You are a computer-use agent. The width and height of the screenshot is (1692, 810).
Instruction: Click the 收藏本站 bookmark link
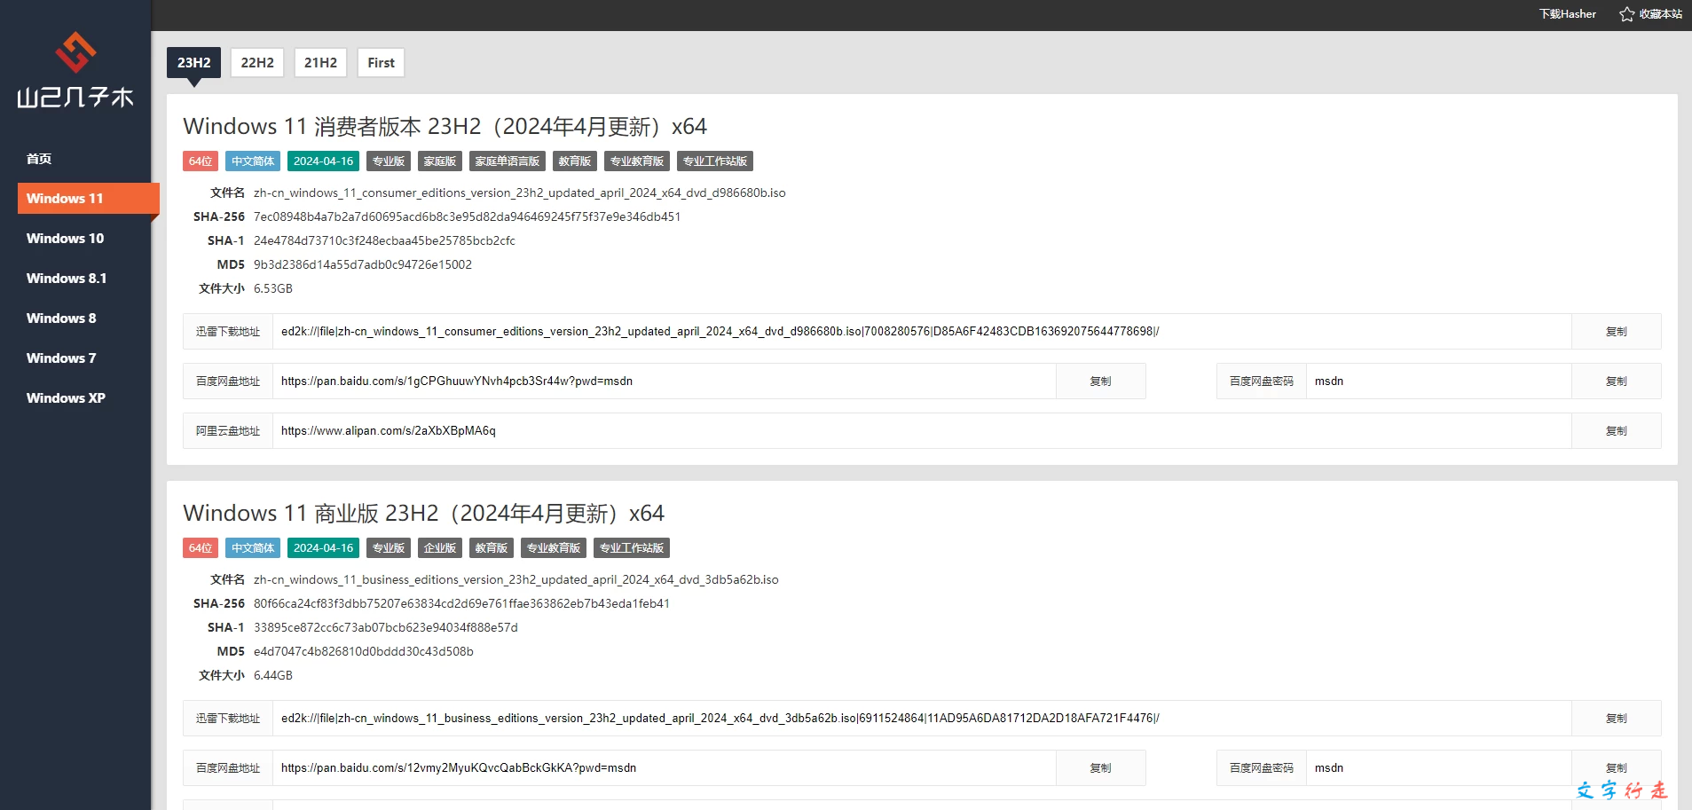tap(1660, 14)
